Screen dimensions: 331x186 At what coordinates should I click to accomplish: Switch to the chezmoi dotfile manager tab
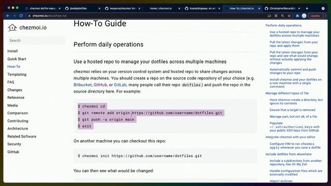43,8
